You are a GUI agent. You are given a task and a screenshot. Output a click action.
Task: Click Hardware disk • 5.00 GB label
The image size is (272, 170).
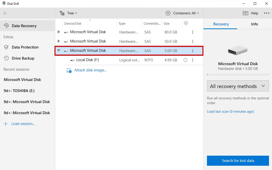coord(238,69)
